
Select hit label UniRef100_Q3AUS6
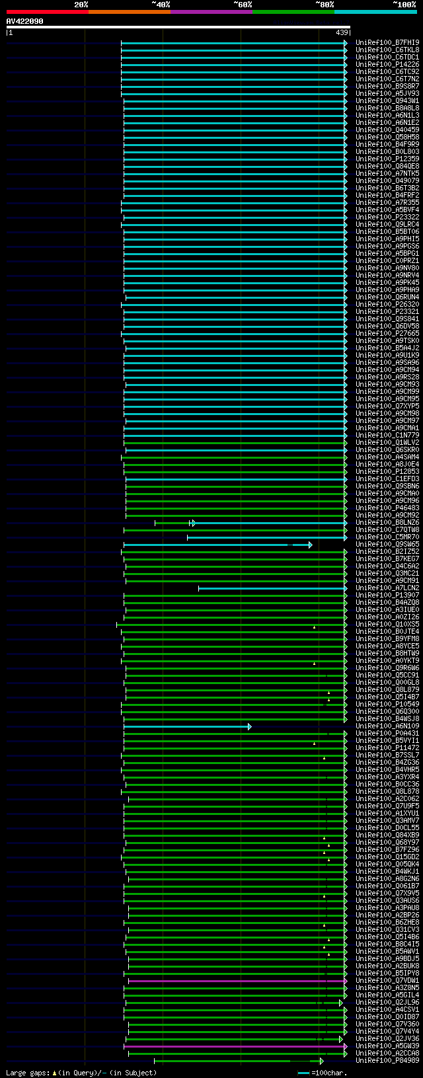387,901
